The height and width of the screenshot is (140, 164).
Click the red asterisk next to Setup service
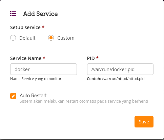pos(43,27)
